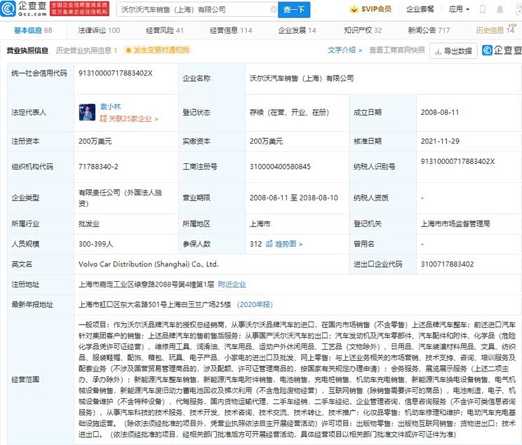Image resolution: width=522 pixels, height=445 pixels.
Task: Open the mobile phone icon in header
Action: coord(483,9)
